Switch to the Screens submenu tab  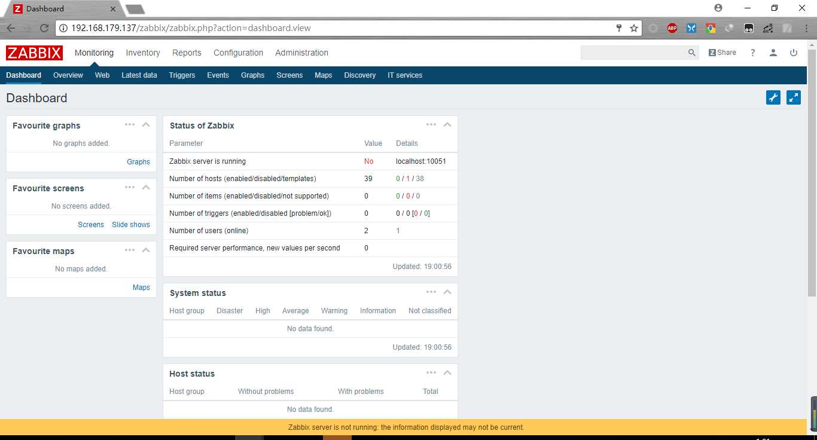pyautogui.click(x=289, y=75)
